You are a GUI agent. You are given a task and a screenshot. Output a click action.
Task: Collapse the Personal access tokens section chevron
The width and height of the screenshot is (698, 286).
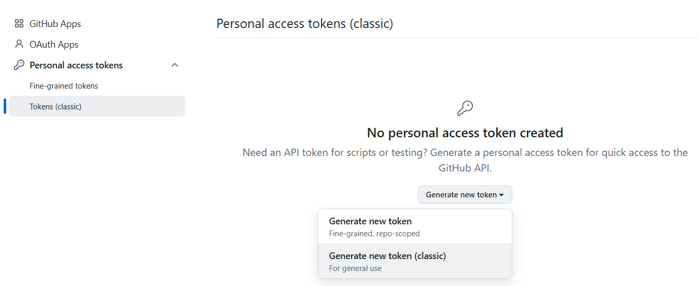point(175,65)
